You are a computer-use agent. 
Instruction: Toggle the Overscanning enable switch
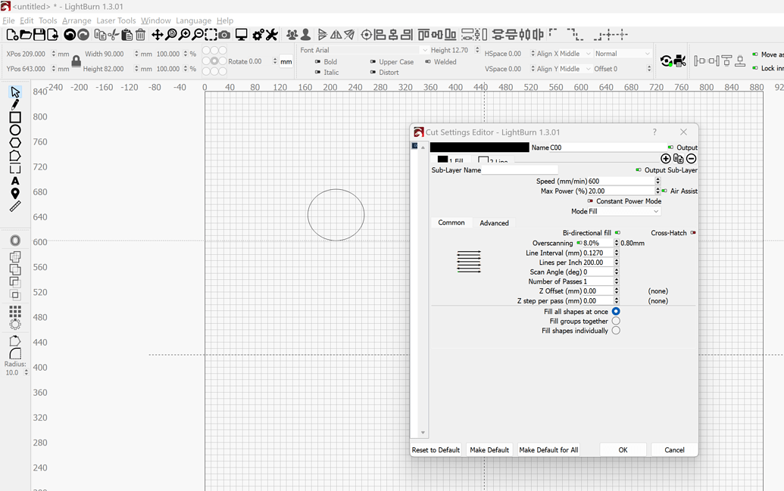point(579,243)
